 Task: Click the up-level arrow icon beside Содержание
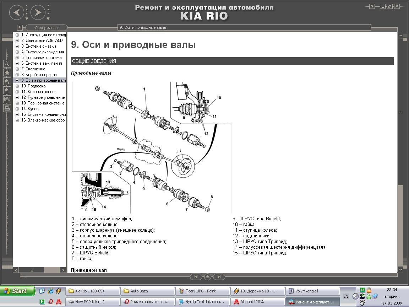pos(20,27)
